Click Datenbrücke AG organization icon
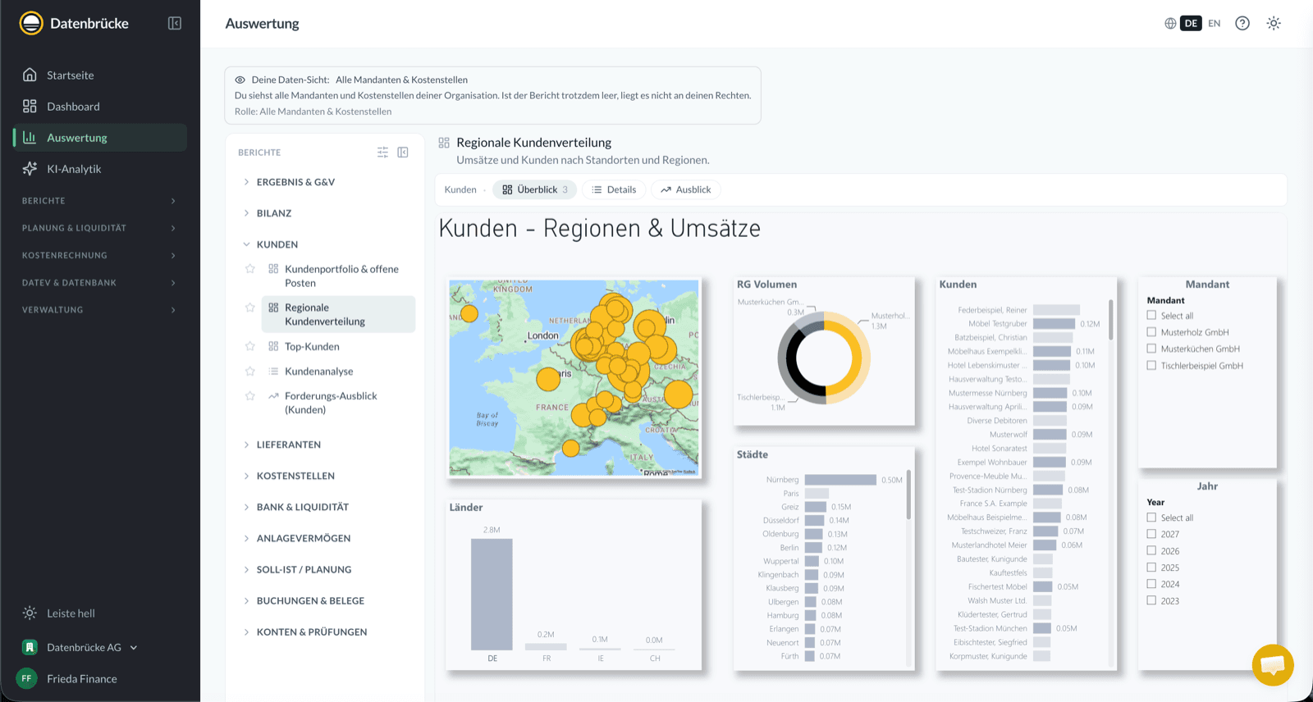This screenshot has width=1313, height=702. click(x=30, y=647)
